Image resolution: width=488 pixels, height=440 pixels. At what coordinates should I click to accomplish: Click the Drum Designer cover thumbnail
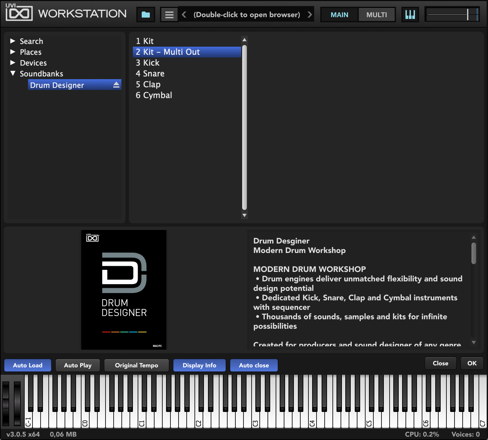(x=124, y=290)
